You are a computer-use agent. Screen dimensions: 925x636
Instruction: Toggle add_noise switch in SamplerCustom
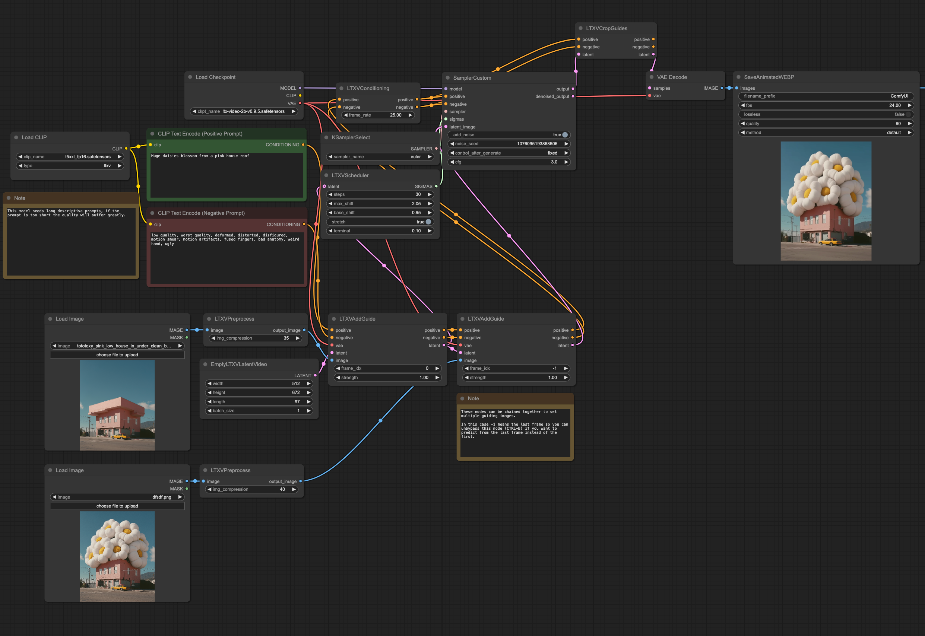pyautogui.click(x=564, y=135)
